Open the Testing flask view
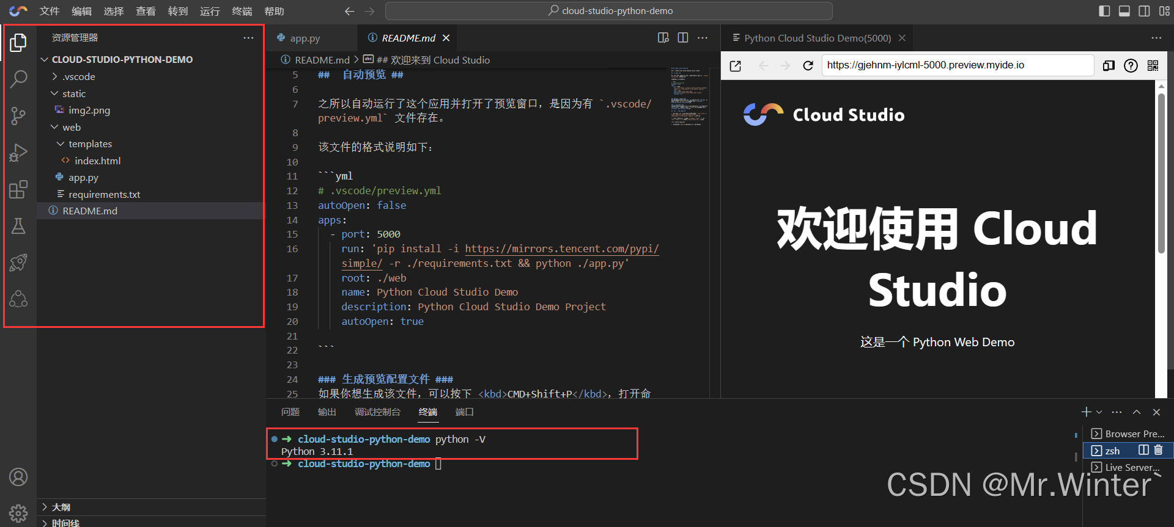Screen dimensions: 1174x527 [x=18, y=226]
